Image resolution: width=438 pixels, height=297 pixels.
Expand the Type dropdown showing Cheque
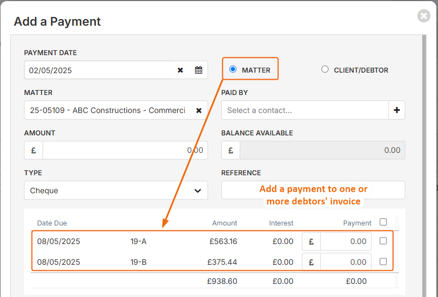tap(116, 191)
